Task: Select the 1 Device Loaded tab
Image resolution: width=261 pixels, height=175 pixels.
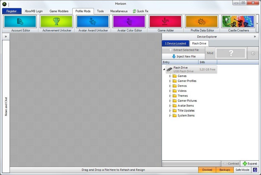Action: point(175,43)
